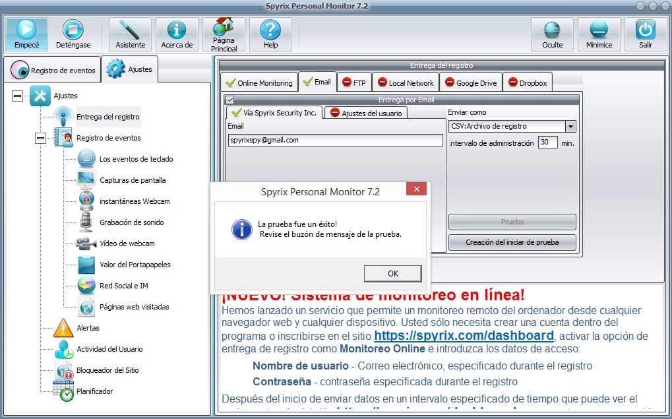Click the Email address input field
Viewport: 672px width, 419px height.
335,141
